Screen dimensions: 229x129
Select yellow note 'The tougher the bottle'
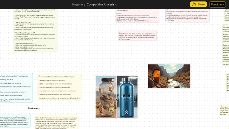(224, 110)
